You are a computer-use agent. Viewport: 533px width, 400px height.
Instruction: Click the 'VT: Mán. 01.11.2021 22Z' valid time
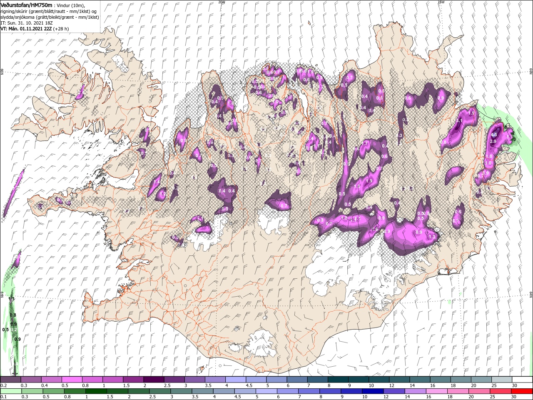26,29
